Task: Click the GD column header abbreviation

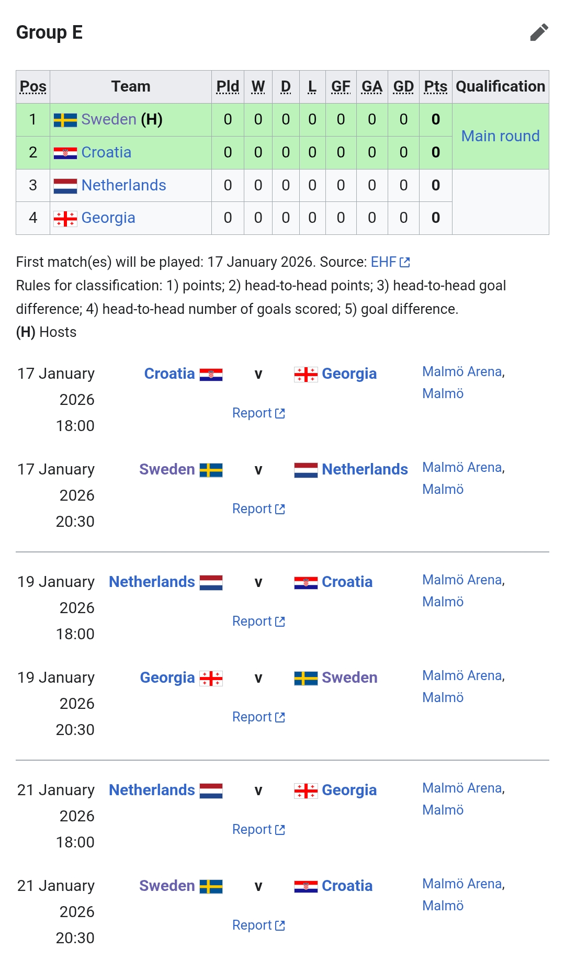Action: (x=403, y=87)
